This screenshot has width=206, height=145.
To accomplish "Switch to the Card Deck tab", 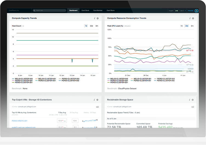I will (86, 11).
